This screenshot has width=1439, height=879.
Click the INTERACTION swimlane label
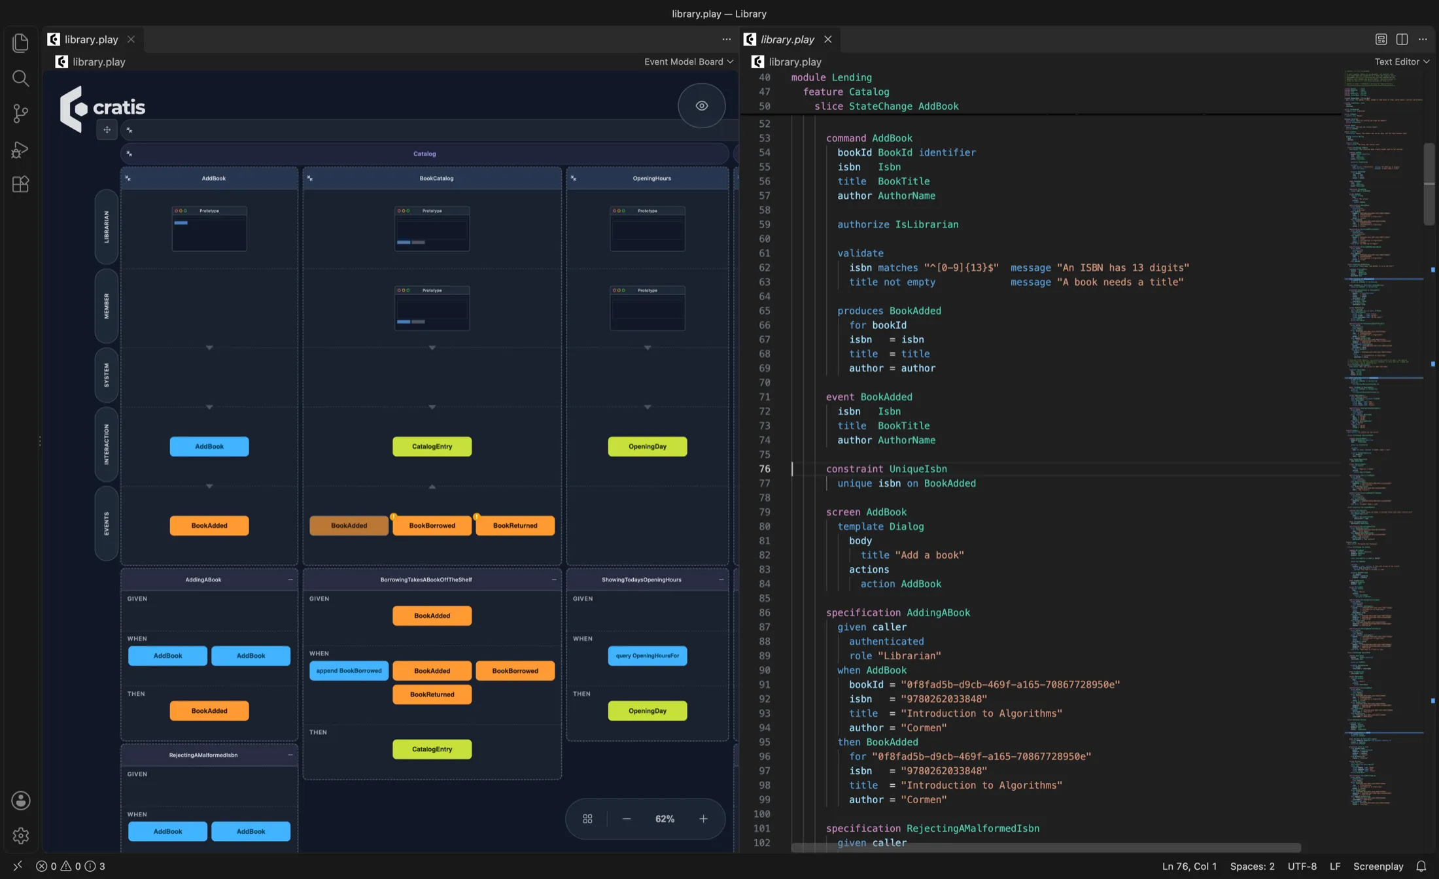pyautogui.click(x=107, y=444)
